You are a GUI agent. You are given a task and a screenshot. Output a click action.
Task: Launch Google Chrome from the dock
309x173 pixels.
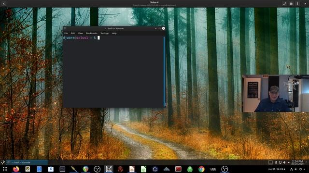coord(201,169)
